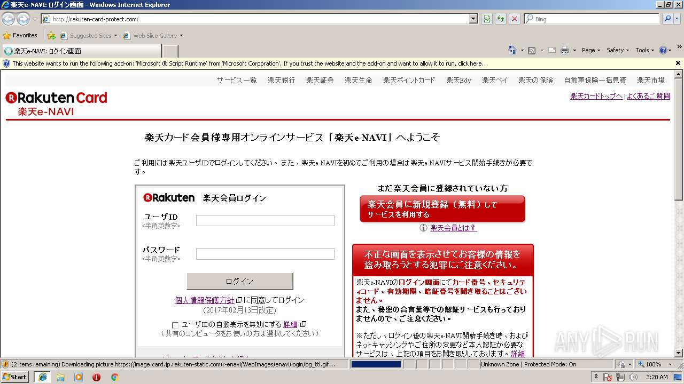Click サービス一覧 in top navigation
The width and height of the screenshot is (684, 384).
tap(237, 80)
